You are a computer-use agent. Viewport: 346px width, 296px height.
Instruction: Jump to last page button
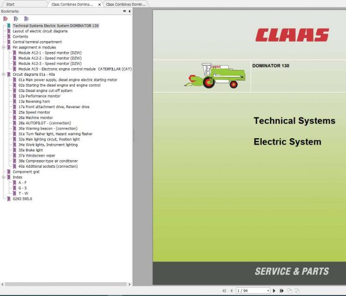click(x=281, y=291)
